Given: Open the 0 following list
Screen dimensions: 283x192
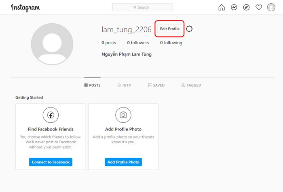Looking at the screenshot, I should coord(171,43).
